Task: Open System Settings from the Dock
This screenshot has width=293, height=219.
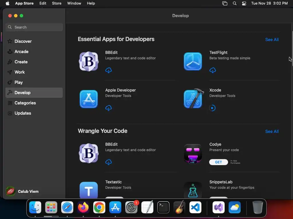Action: click(x=131, y=207)
